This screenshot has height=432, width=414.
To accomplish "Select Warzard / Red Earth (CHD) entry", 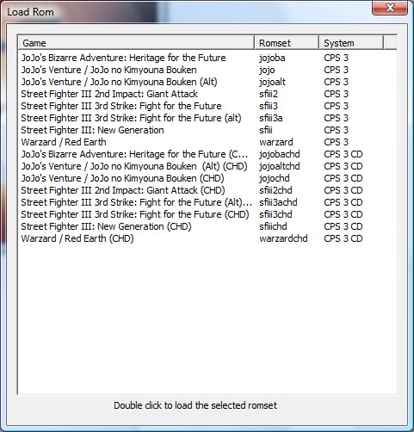I will pyautogui.click(x=207, y=238).
